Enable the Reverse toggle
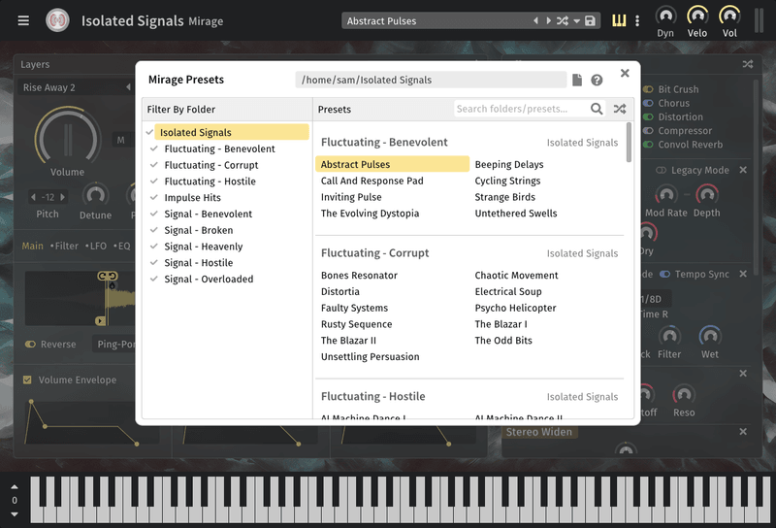 pyautogui.click(x=30, y=344)
